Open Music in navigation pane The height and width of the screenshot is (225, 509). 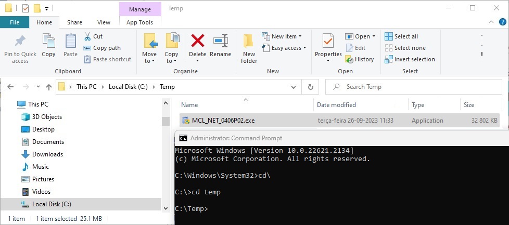pos(35,167)
